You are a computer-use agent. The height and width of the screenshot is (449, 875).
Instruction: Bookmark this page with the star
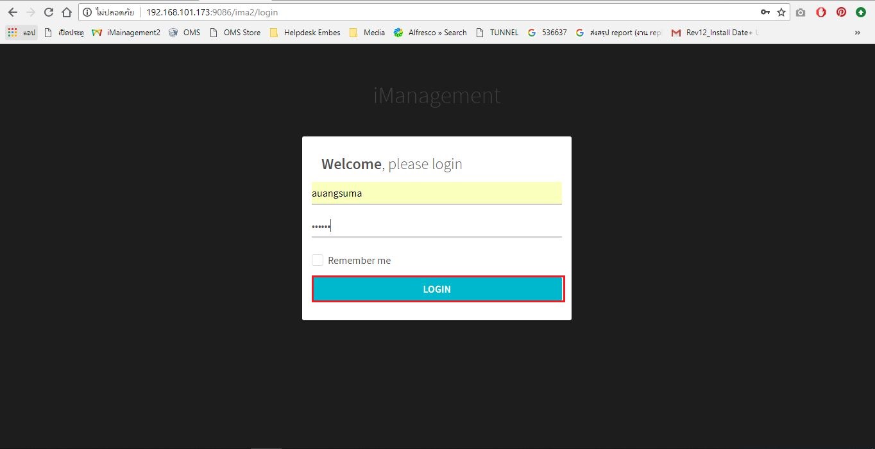[x=781, y=12]
